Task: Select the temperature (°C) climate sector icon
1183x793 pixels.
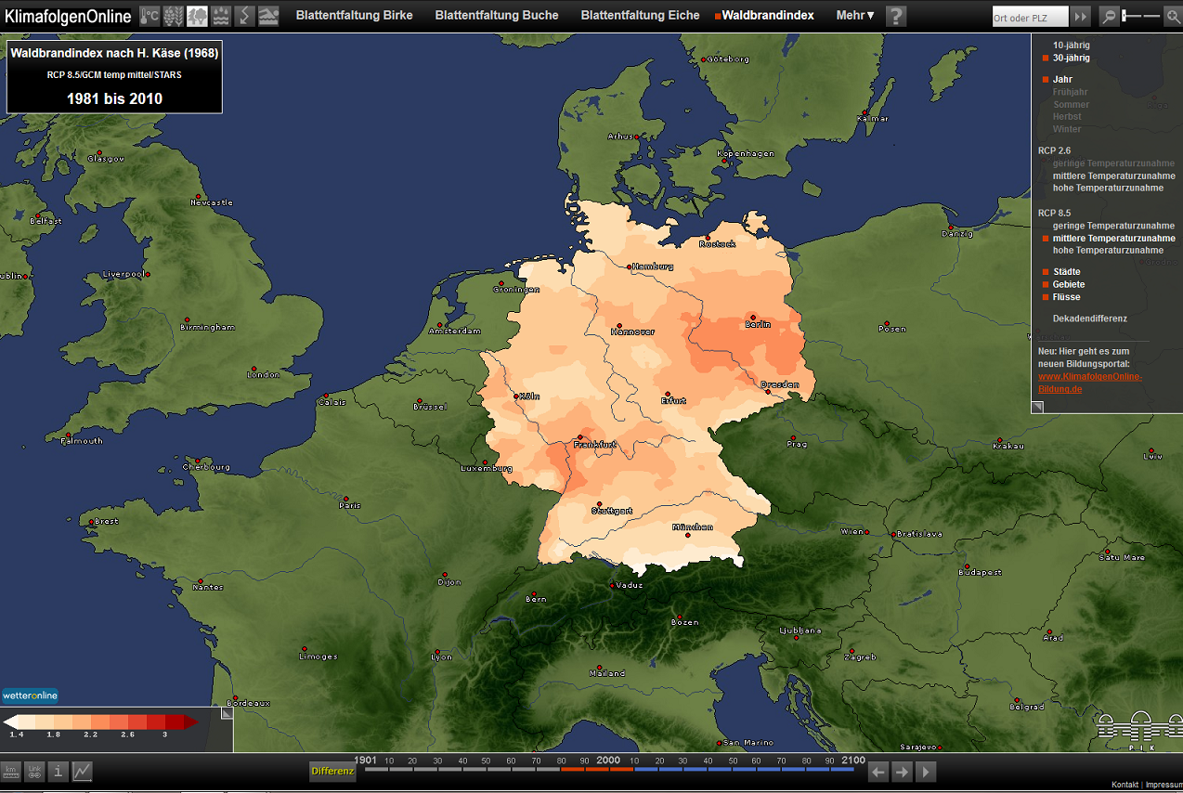Action: tap(149, 16)
